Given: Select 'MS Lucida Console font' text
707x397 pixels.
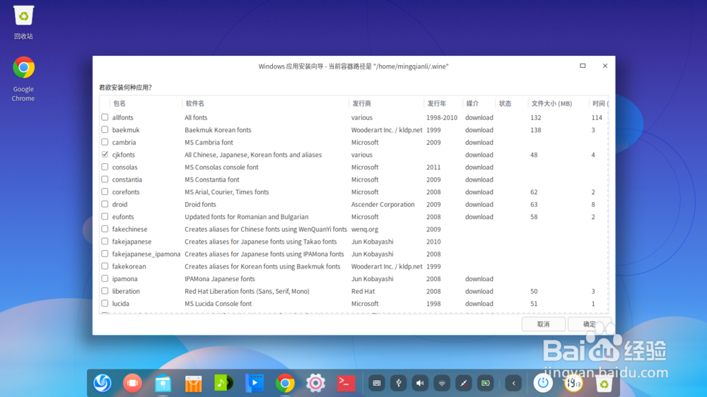Looking at the screenshot, I should click(218, 303).
